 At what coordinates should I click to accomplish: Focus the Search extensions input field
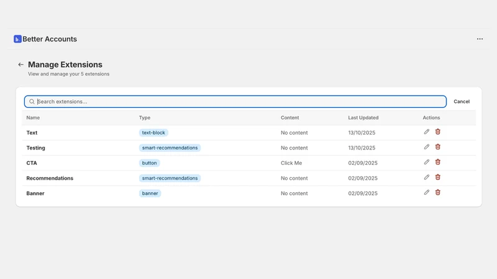[235, 102]
